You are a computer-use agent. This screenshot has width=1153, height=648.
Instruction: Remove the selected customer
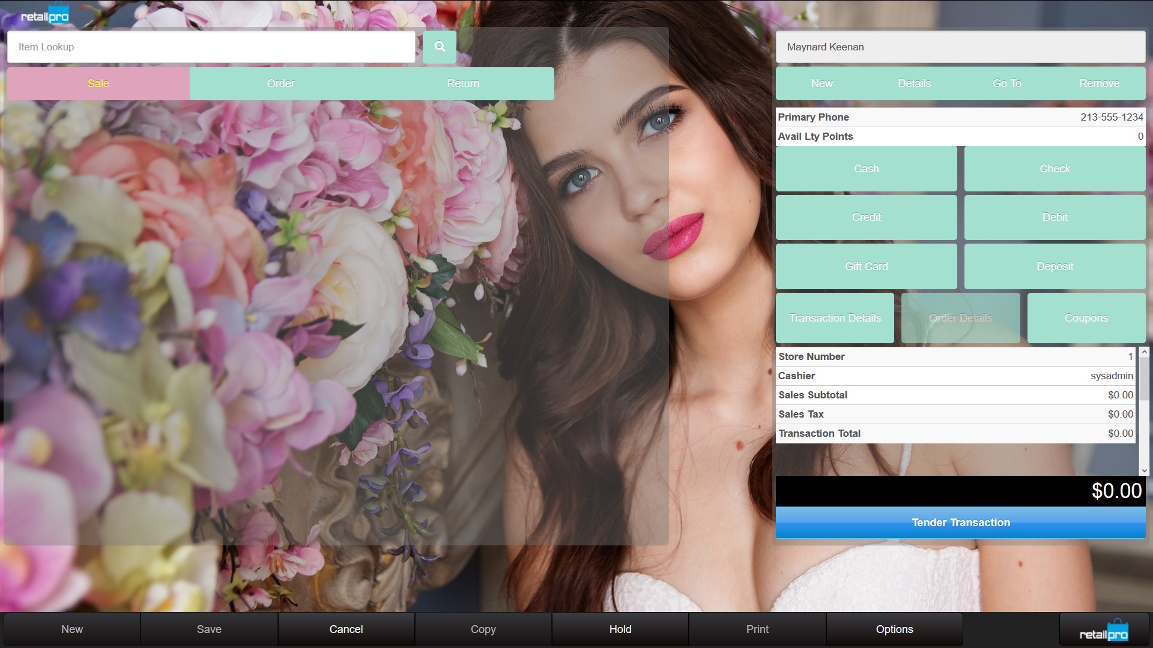[x=1099, y=83]
